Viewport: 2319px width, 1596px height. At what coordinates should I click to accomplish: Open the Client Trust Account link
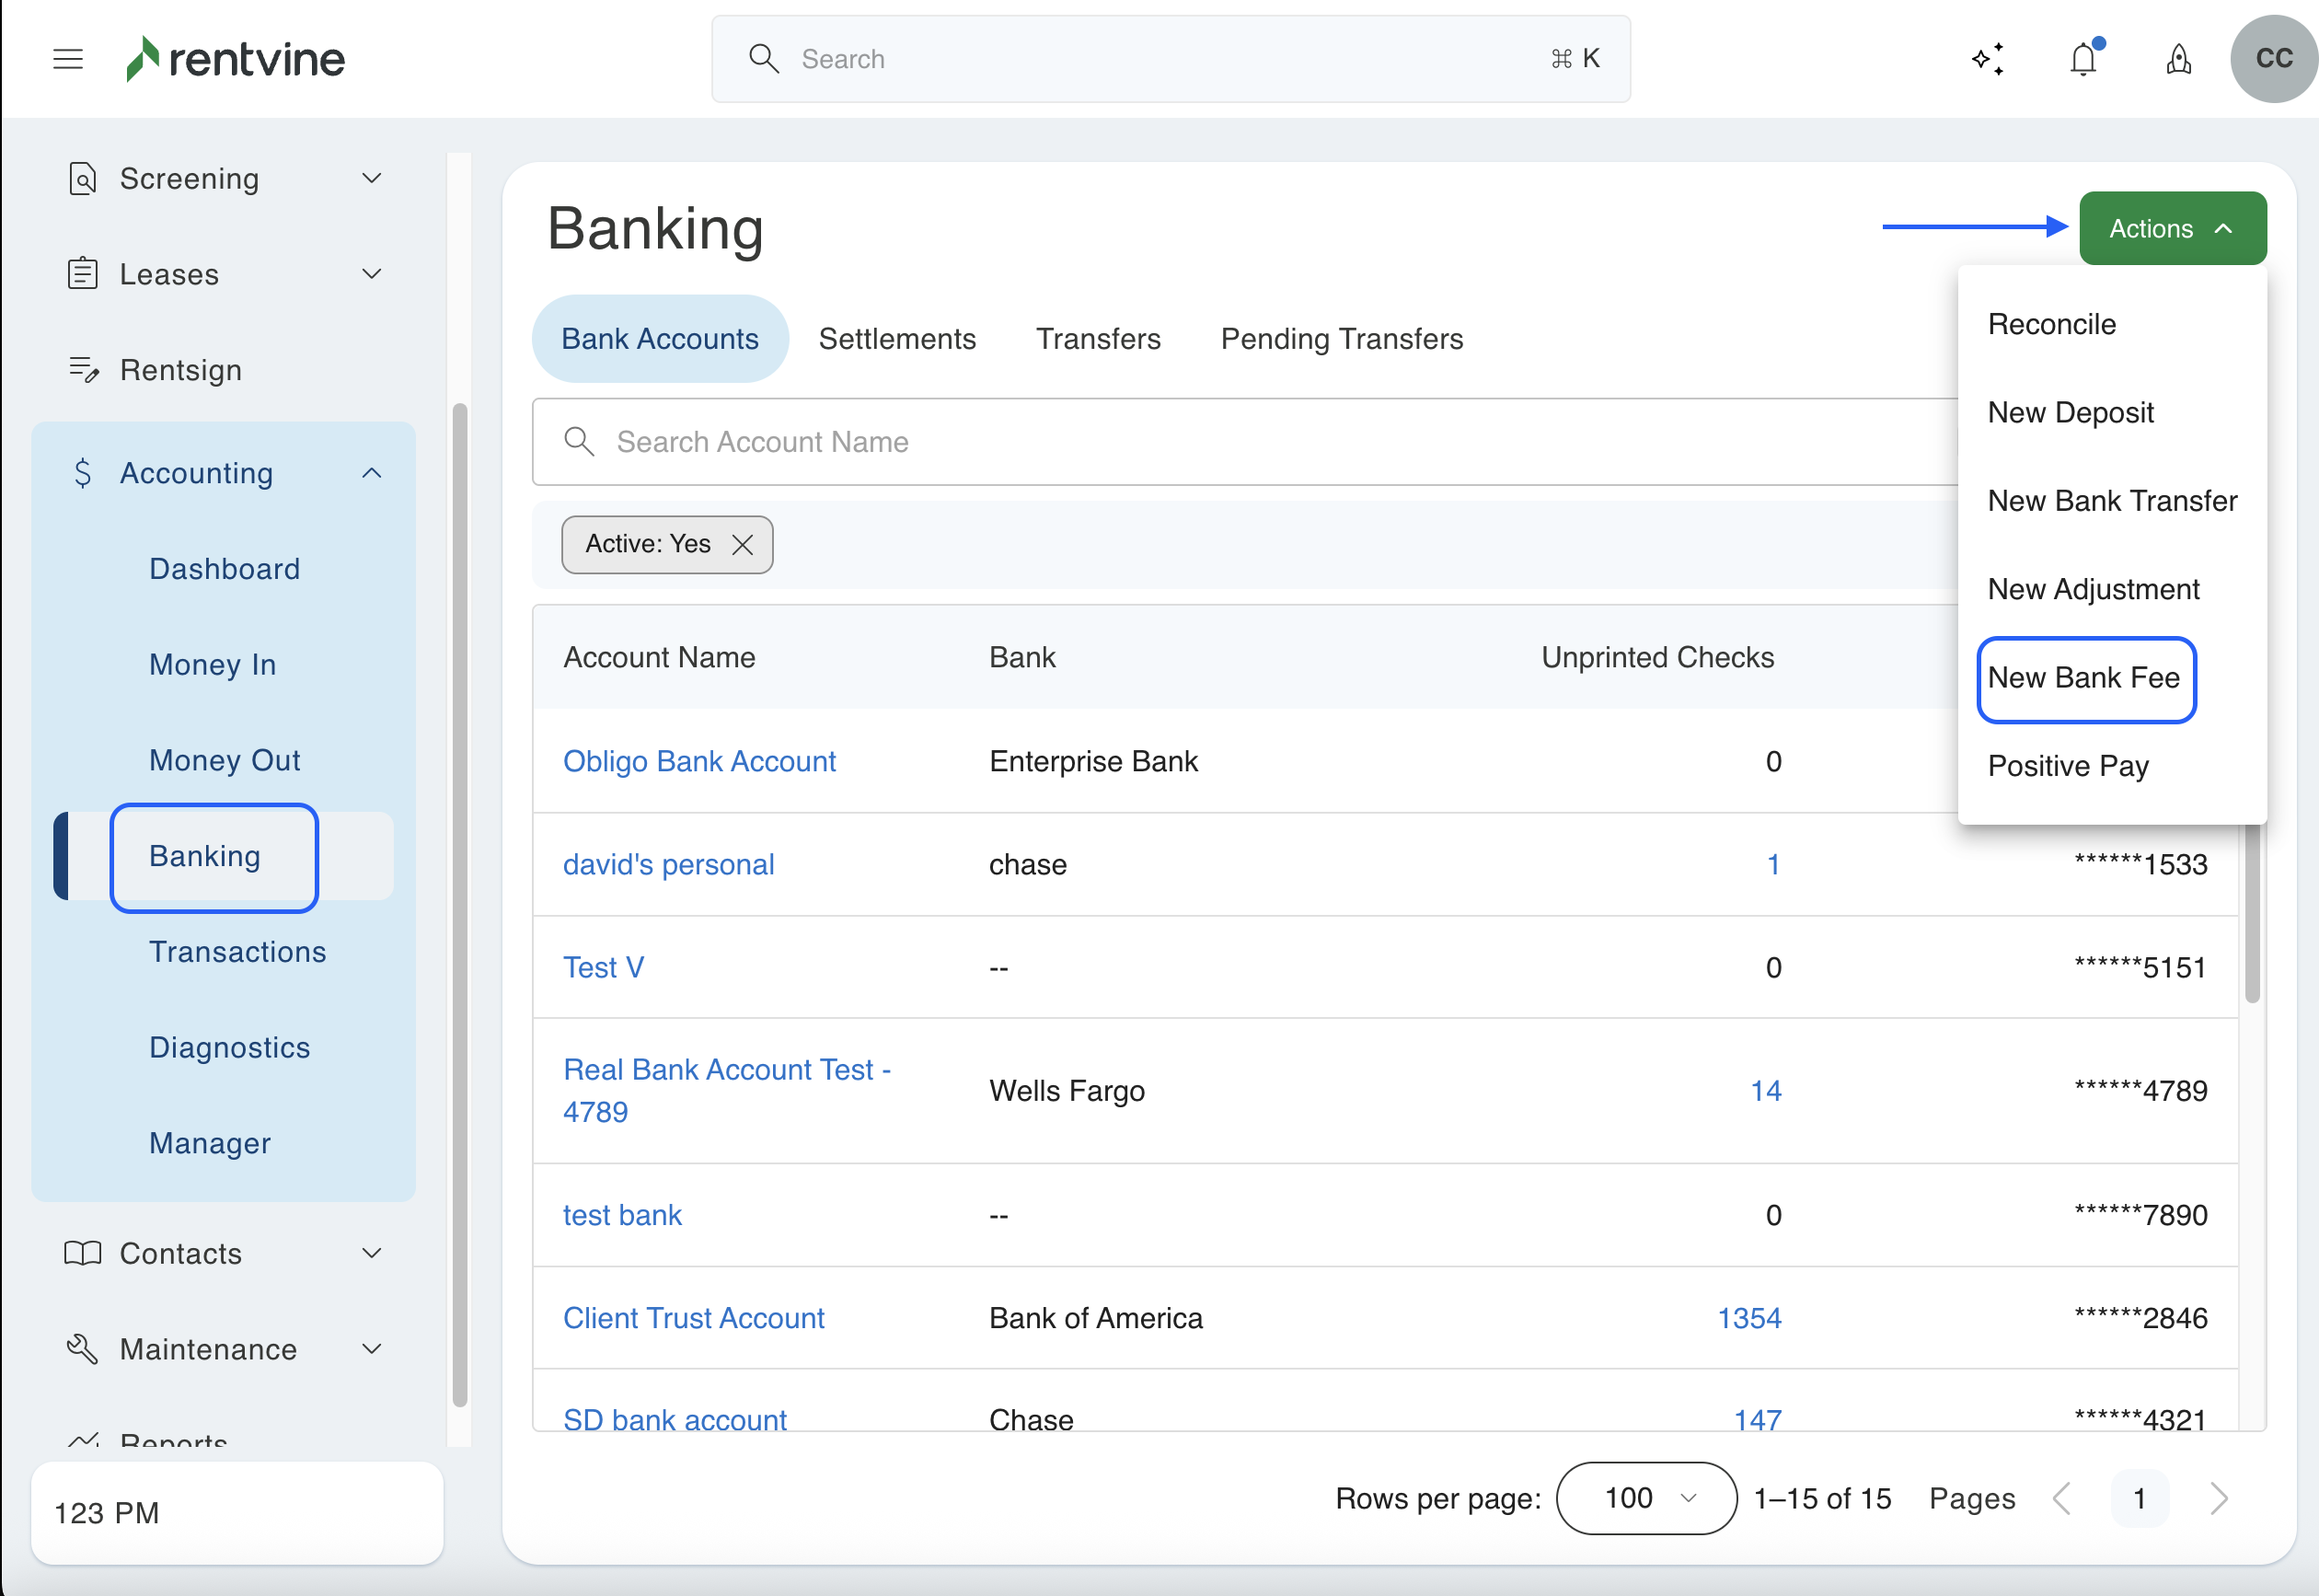[x=693, y=1317]
